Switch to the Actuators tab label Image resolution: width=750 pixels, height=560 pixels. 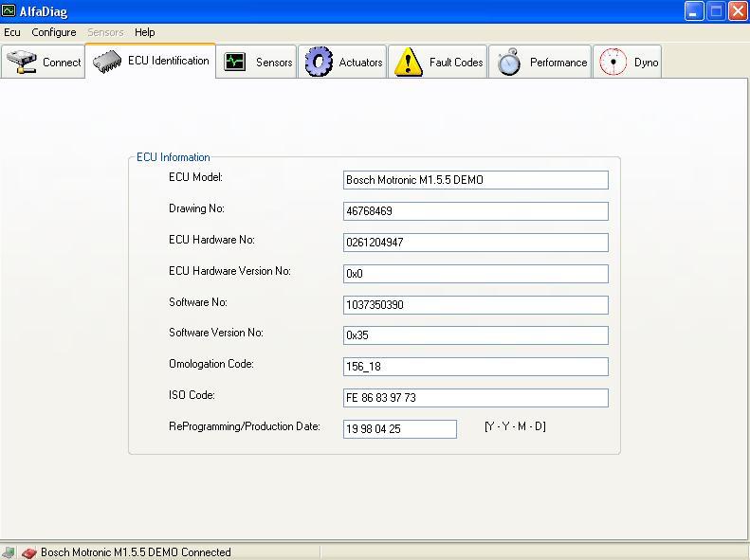click(x=360, y=63)
